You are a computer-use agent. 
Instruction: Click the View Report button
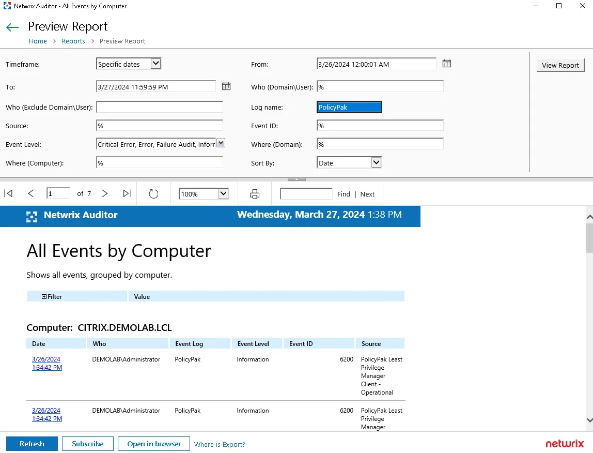pos(560,66)
